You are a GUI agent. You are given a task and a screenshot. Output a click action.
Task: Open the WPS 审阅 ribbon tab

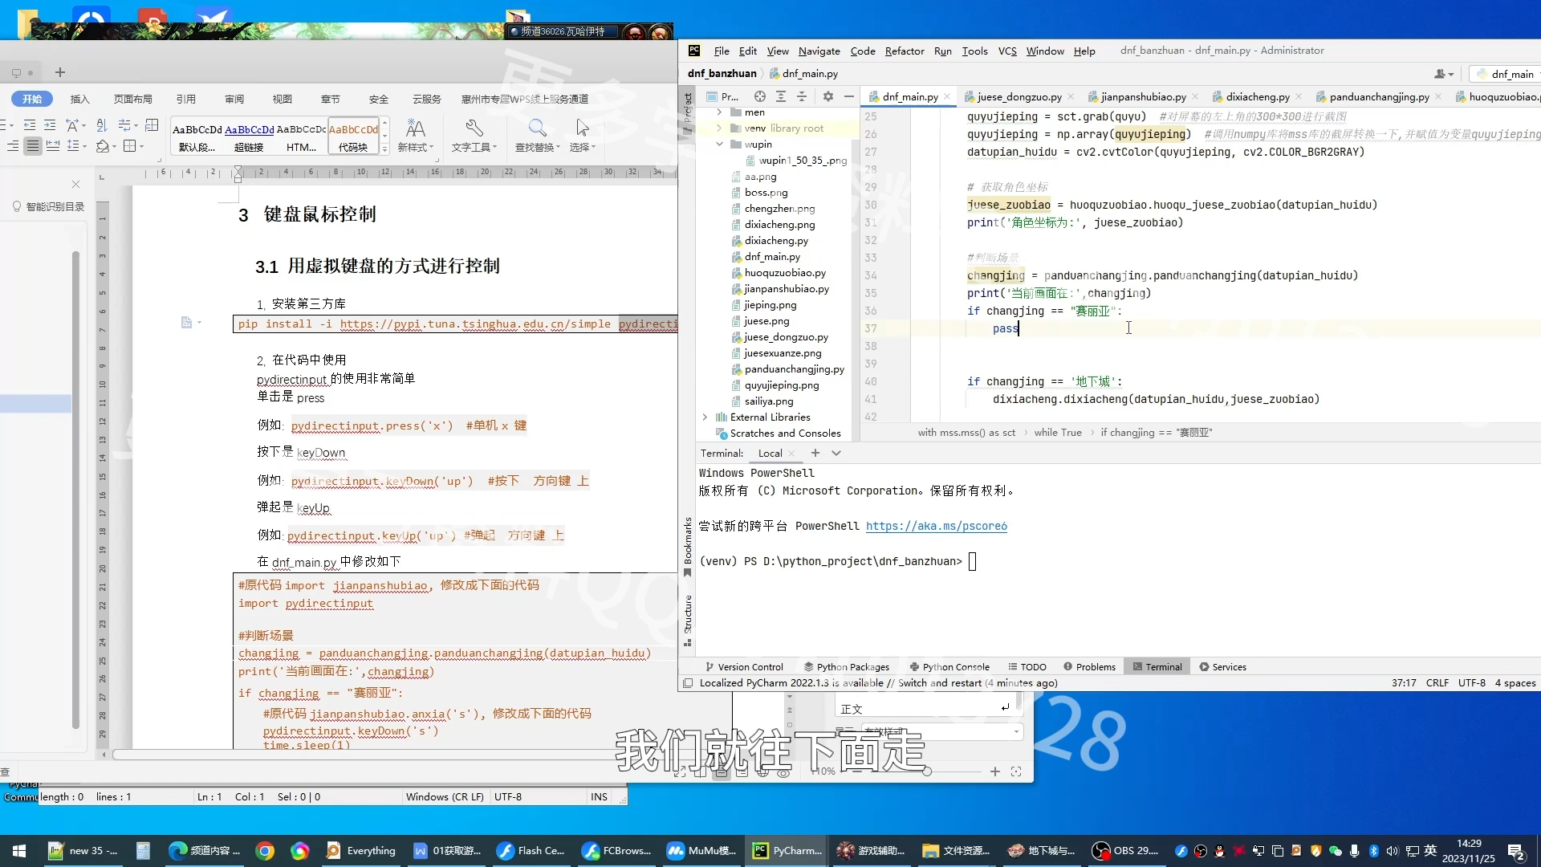(x=234, y=99)
